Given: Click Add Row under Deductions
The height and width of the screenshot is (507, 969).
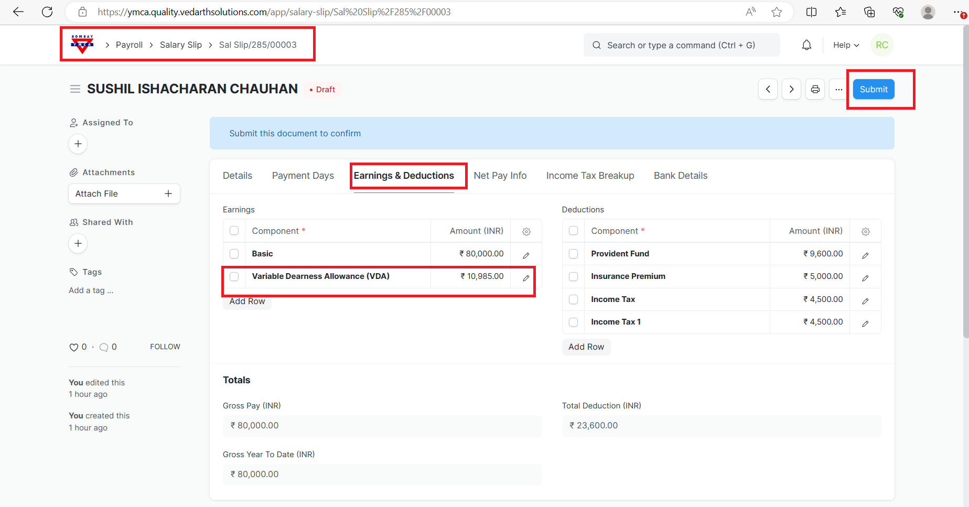Looking at the screenshot, I should (586, 347).
